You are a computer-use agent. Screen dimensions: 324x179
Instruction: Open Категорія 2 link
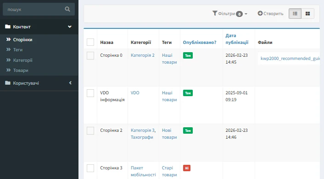pyautogui.click(x=143, y=55)
